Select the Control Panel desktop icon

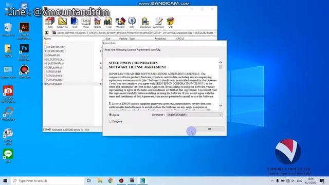(x=8, y=72)
